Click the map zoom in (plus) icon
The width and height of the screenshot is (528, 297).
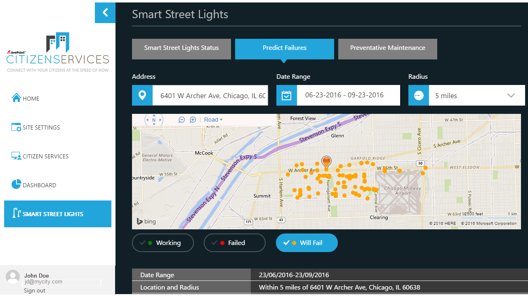click(x=193, y=120)
